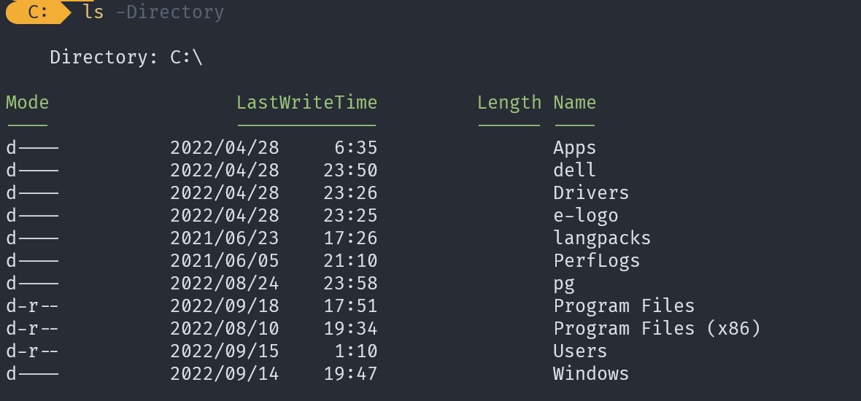The height and width of the screenshot is (401, 861).
Task: Click the '-Directory' parameter text
Action: tap(170, 12)
